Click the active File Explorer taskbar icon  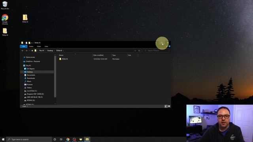click(x=87, y=139)
